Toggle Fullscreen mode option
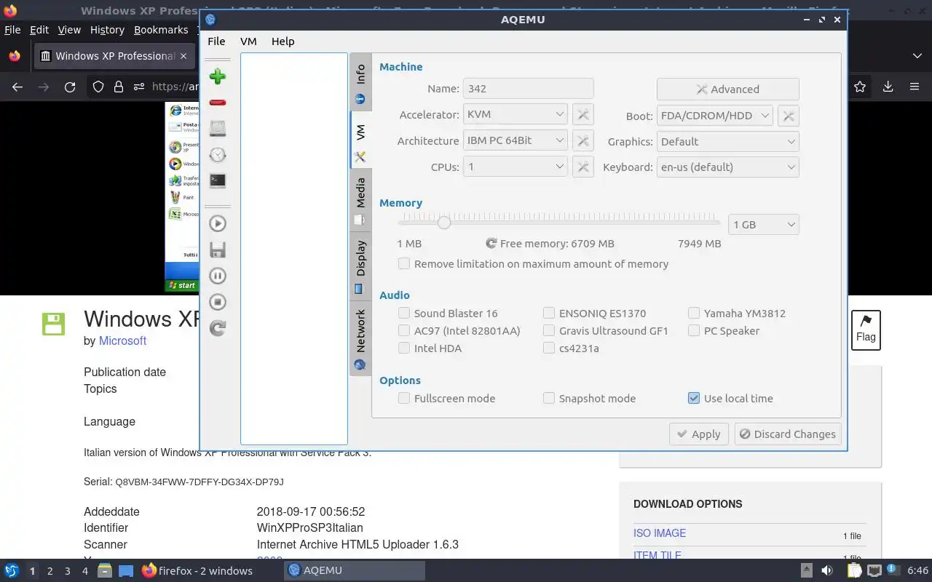Screen dimensions: 932x582 click(x=403, y=399)
